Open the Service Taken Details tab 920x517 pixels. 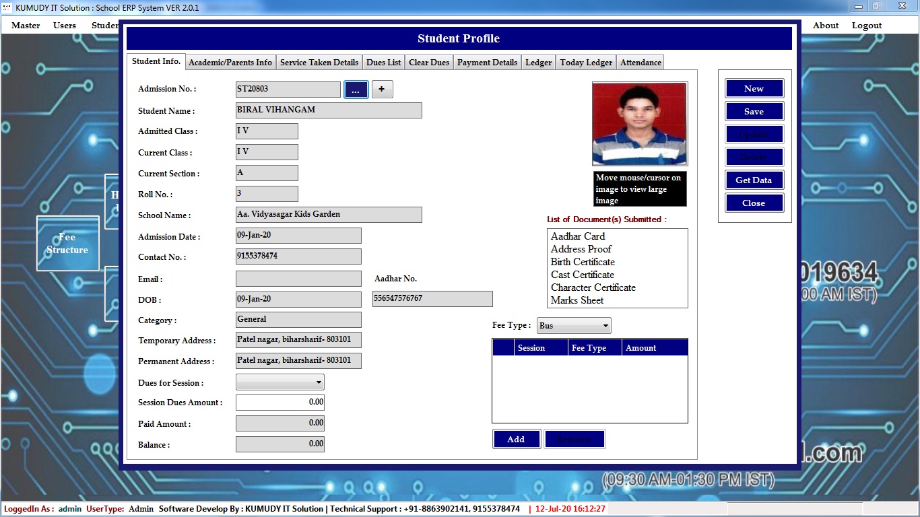(319, 63)
